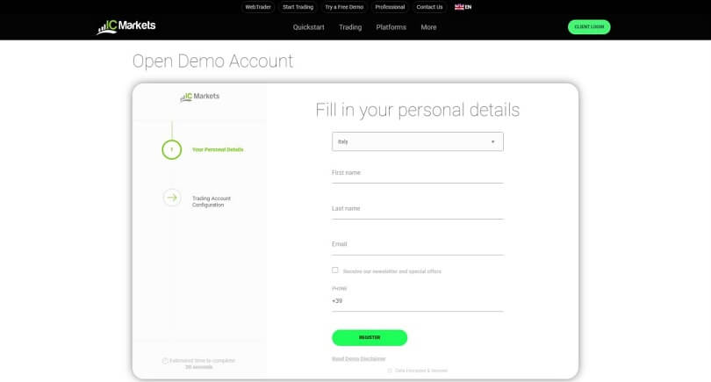Click the Client Login button
The width and height of the screenshot is (711, 382).
pos(589,26)
